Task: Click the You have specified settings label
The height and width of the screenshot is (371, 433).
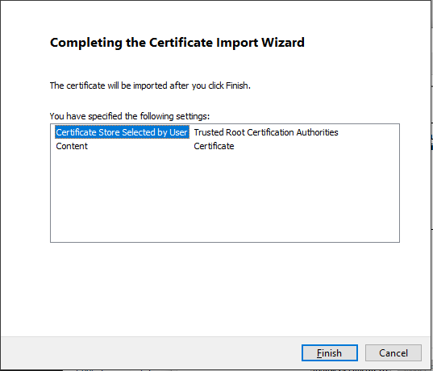Action: 130,116
